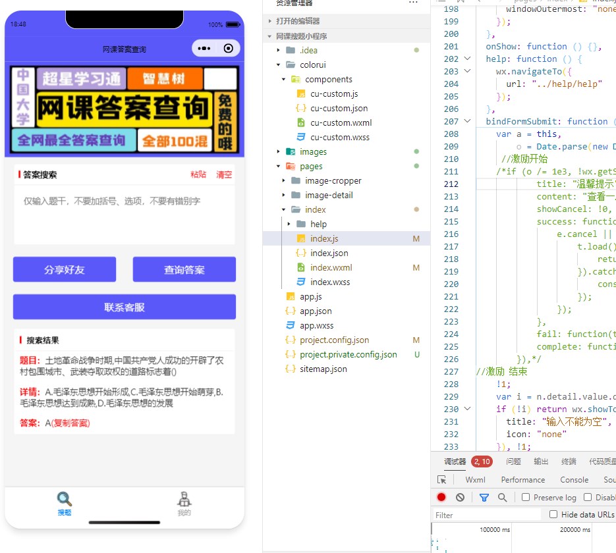
Task: Enable the Preserve log checkbox
Action: point(524,497)
